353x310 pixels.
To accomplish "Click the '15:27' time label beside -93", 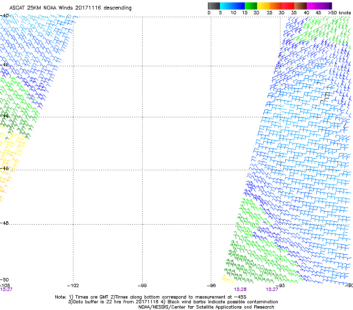I will click(272, 289).
